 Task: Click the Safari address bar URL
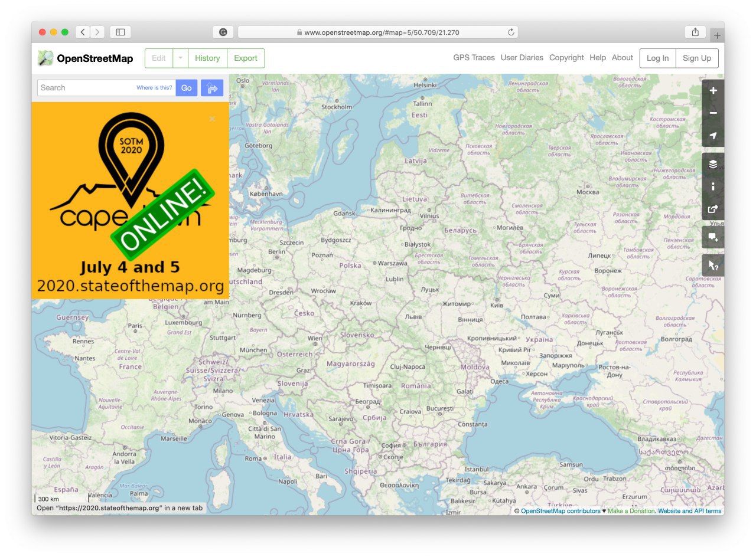[x=377, y=32]
